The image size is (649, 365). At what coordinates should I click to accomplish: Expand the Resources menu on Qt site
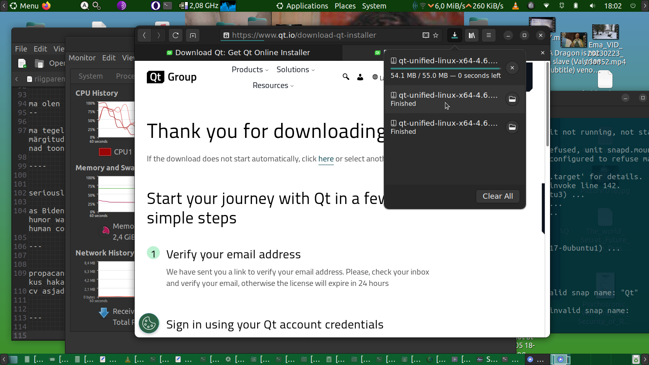click(x=273, y=86)
